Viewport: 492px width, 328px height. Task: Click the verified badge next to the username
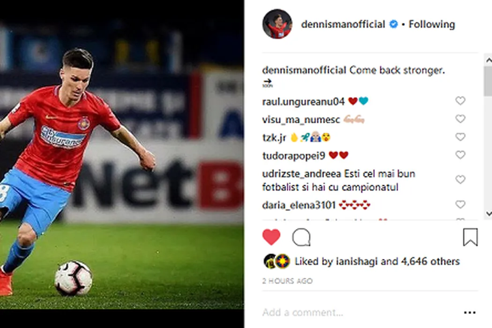[394, 24]
